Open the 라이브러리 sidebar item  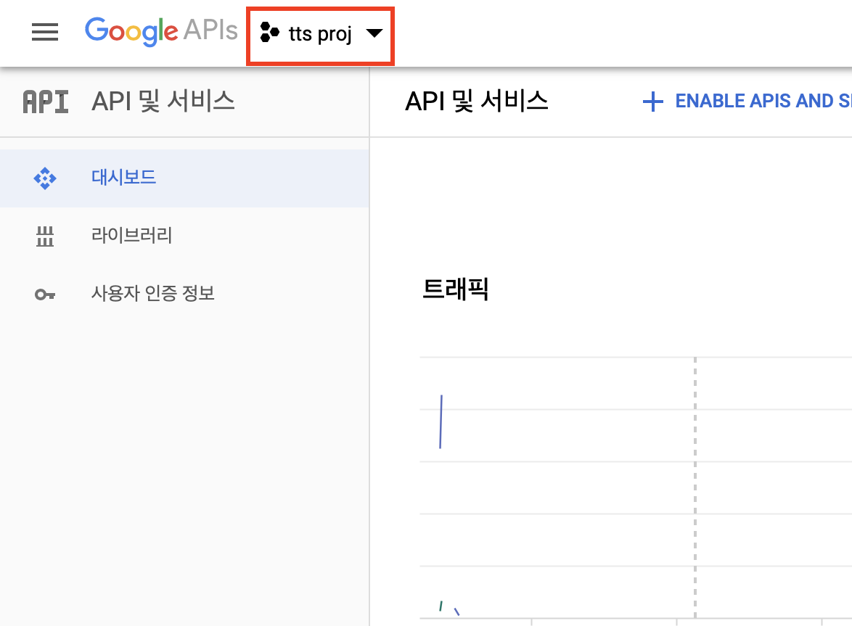coord(185,236)
